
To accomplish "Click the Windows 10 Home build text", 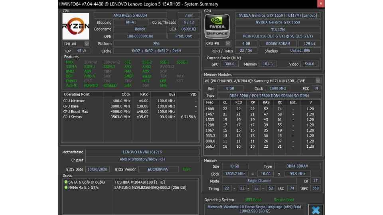I will coord(255,209).
